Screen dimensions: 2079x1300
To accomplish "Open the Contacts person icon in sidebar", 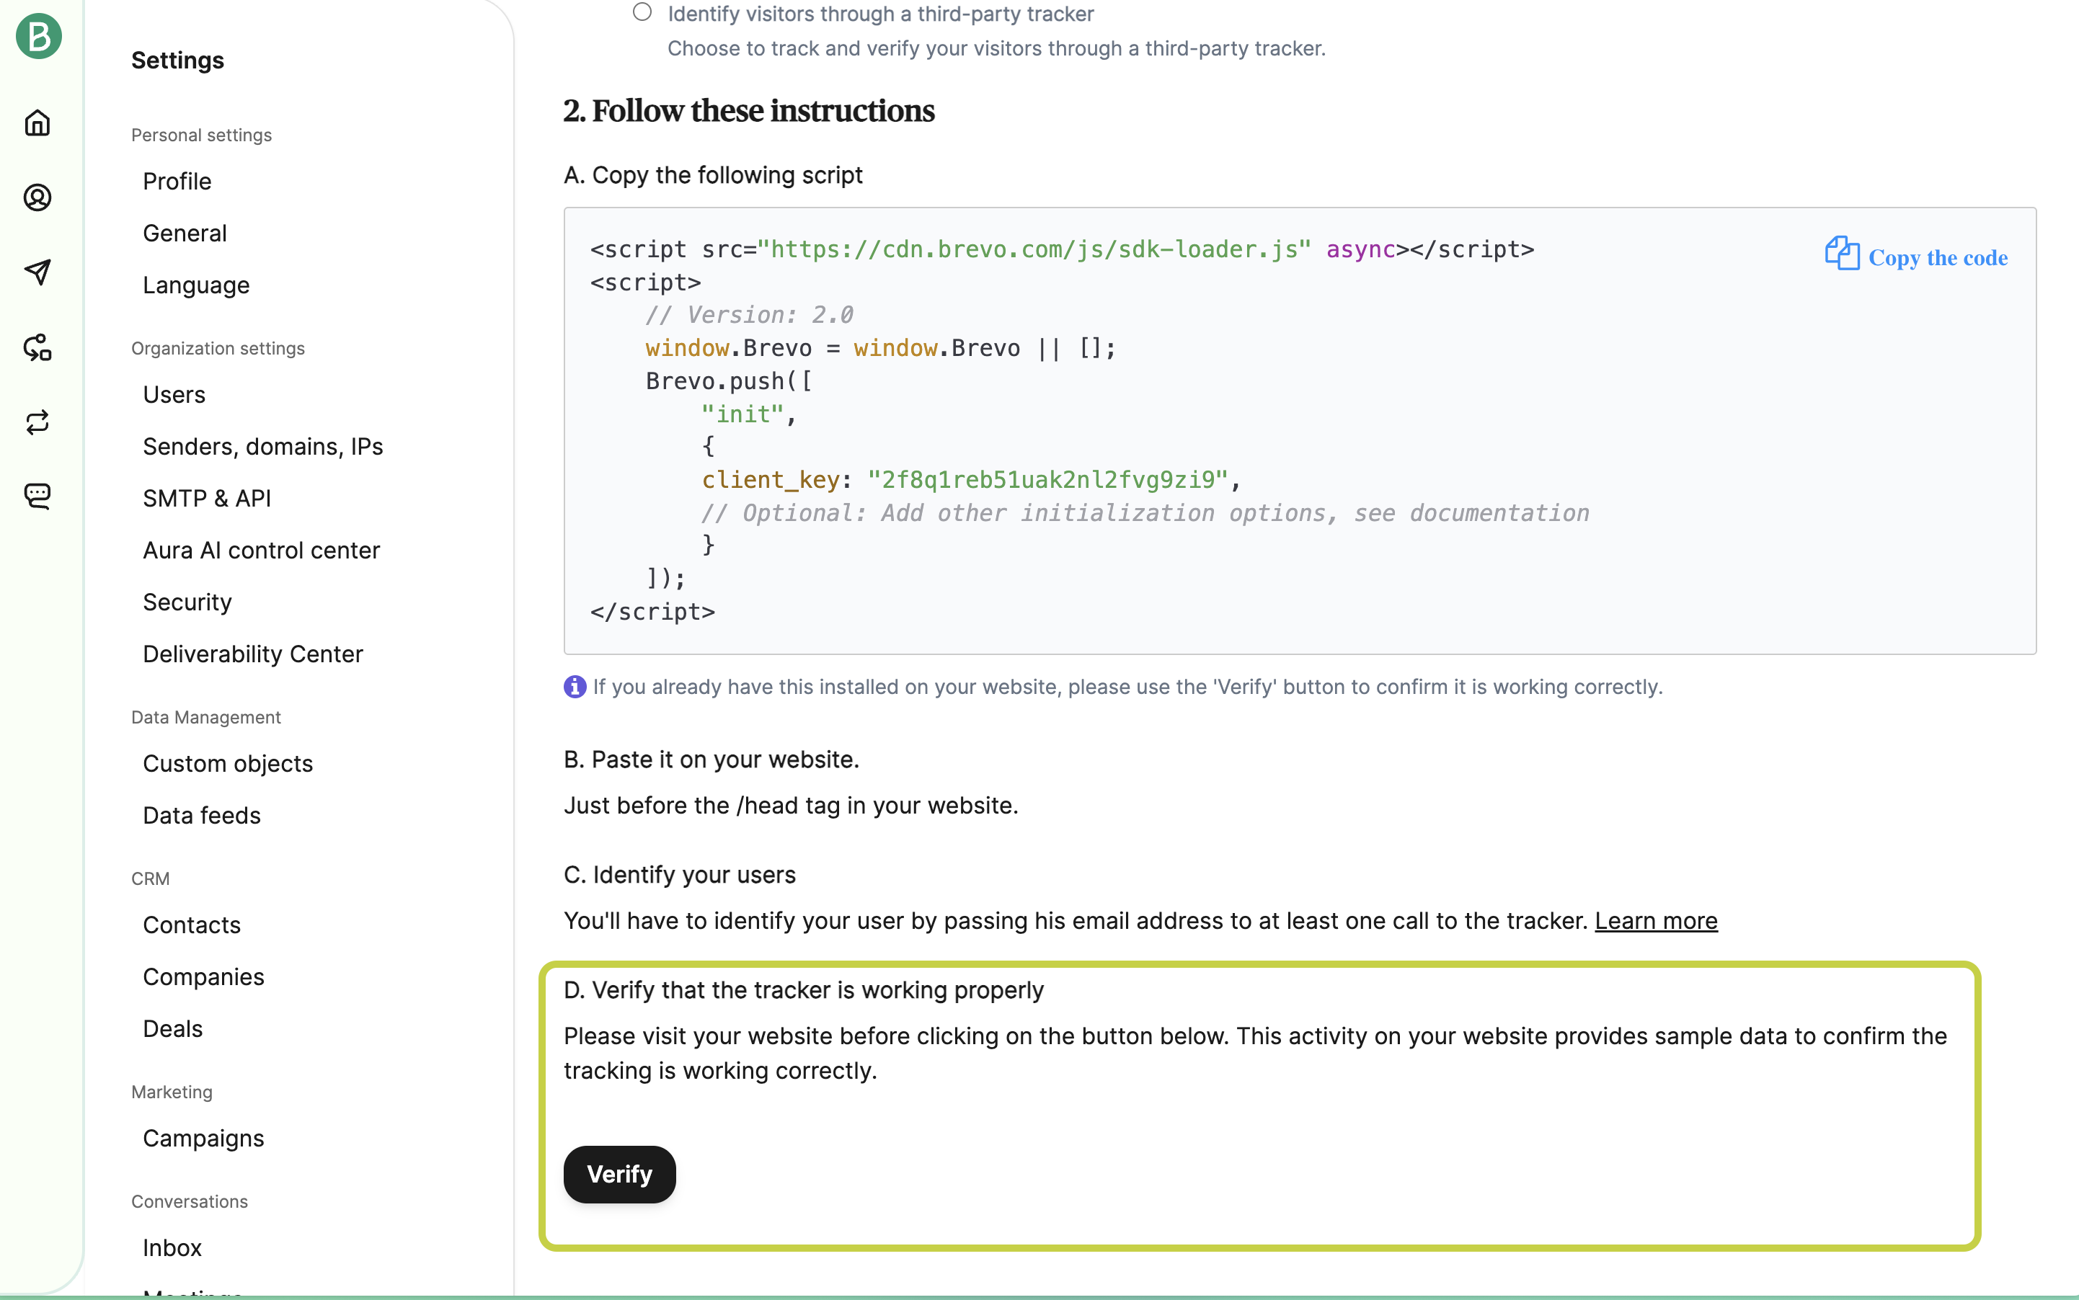I will click(37, 197).
